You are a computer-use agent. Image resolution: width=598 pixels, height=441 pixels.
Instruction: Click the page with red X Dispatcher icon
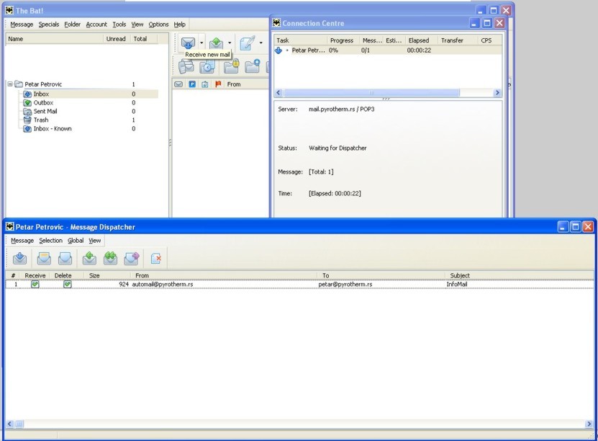click(x=156, y=259)
